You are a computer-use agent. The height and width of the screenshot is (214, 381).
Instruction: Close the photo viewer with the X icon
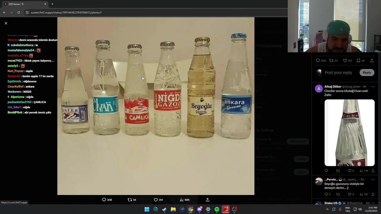click(6, 23)
